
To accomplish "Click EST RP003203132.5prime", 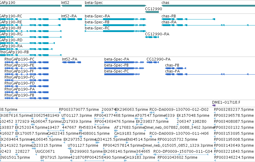I will (234, 128).
